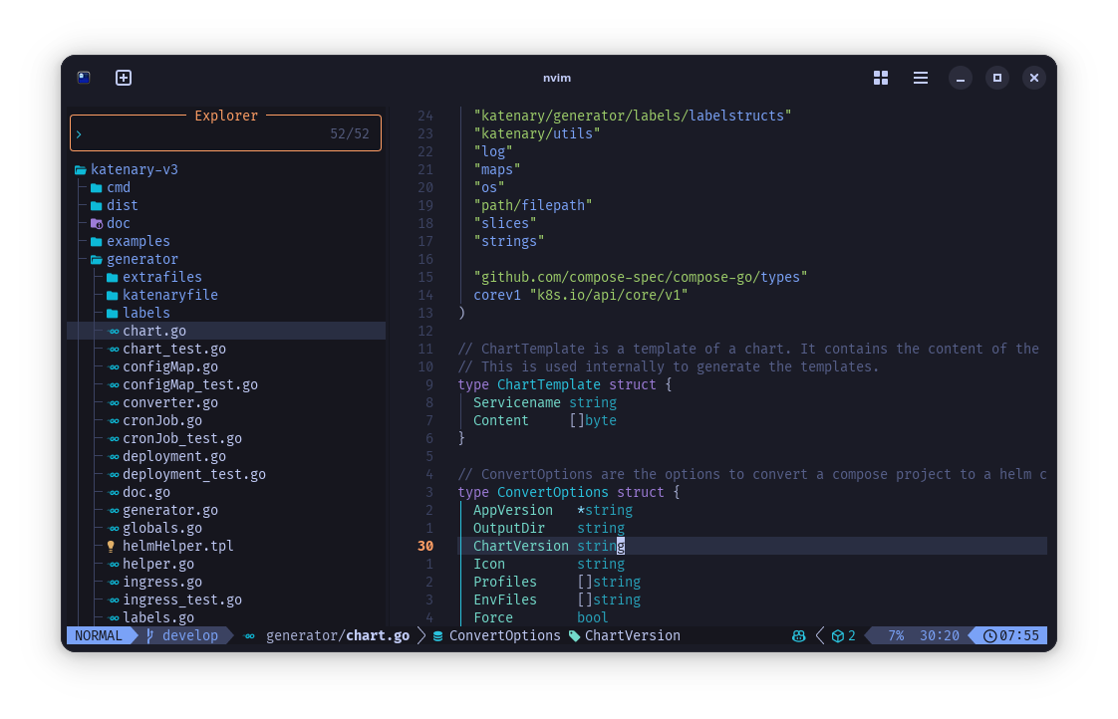Click the 30:20 cursor position

point(939,635)
